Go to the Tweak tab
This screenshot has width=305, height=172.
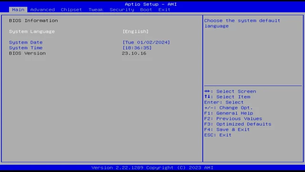[96, 10]
